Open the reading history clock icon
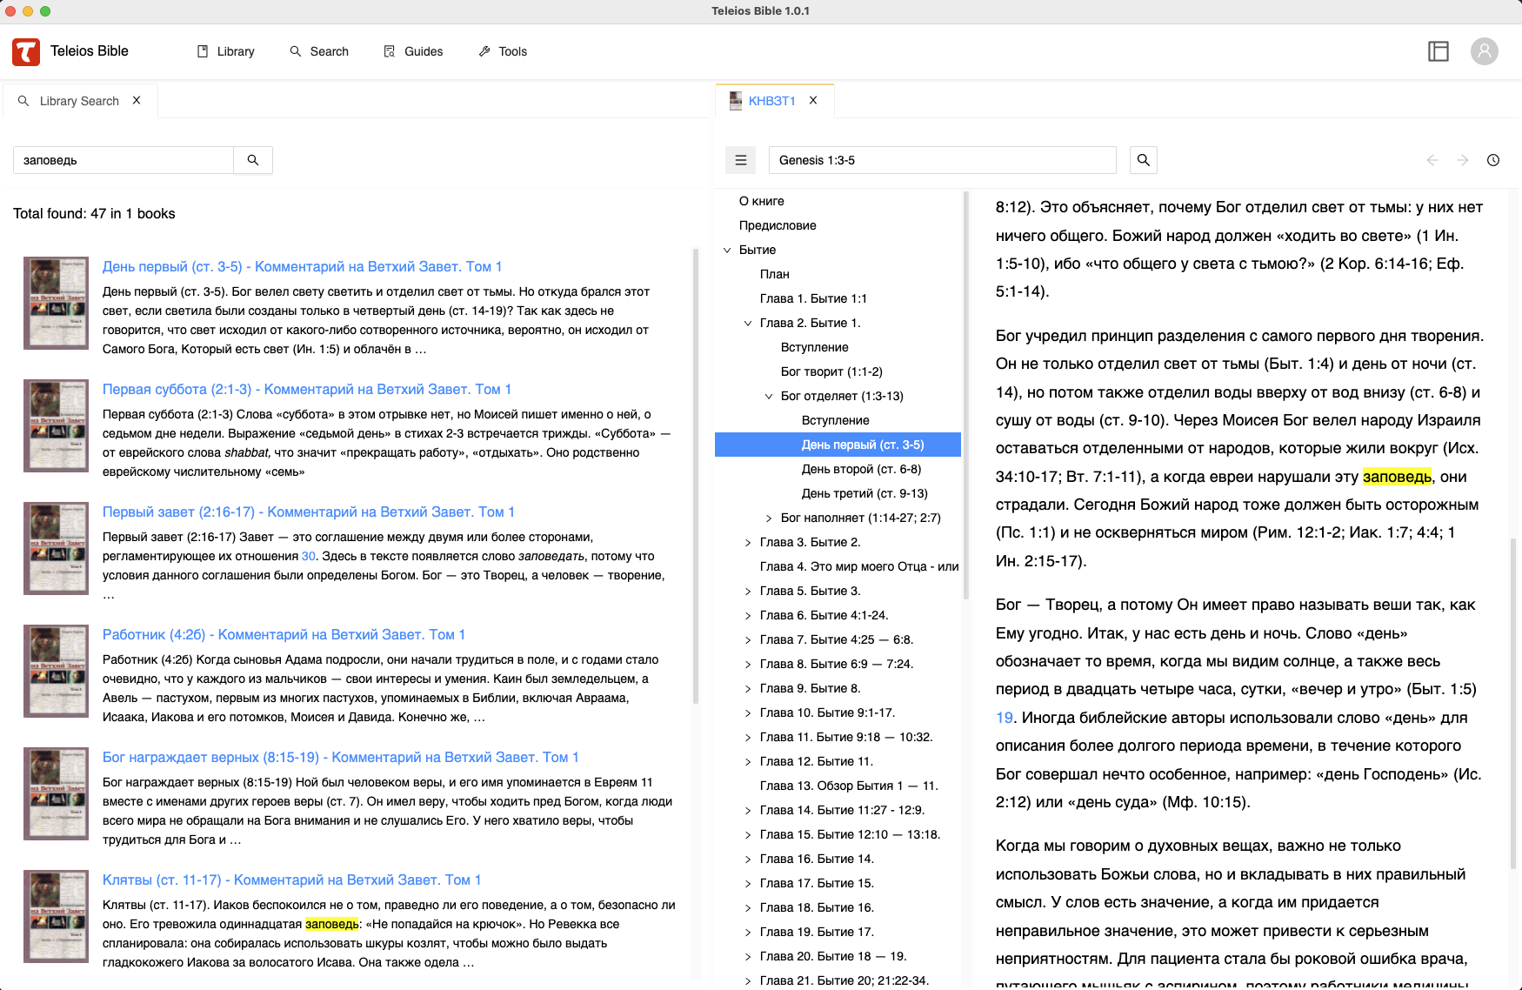 [1493, 160]
